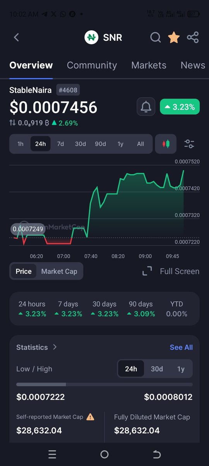Tap the low price $0.0007222
The height and width of the screenshot is (466, 209).
click(x=41, y=397)
